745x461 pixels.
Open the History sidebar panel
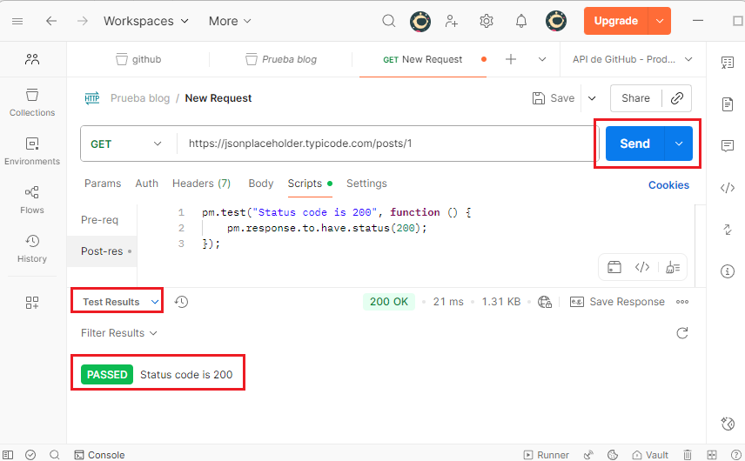[x=32, y=248]
